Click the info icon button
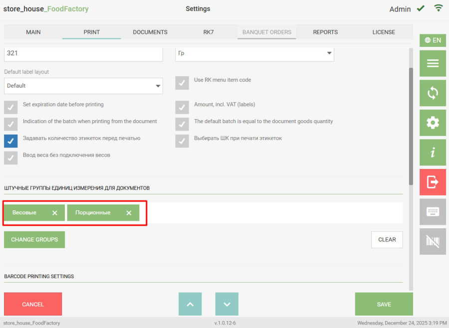The height and width of the screenshot is (328, 449). 433,153
